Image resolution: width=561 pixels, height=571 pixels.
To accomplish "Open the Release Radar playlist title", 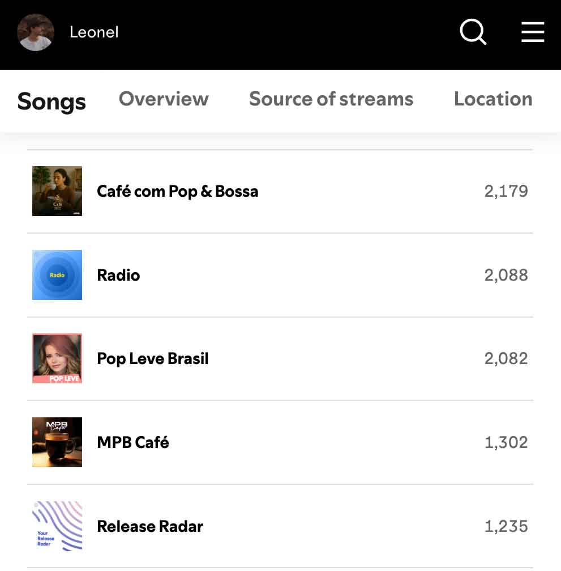I will 150,526.
